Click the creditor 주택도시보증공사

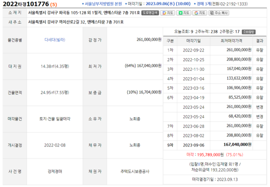pyautogui.click(x=135, y=171)
